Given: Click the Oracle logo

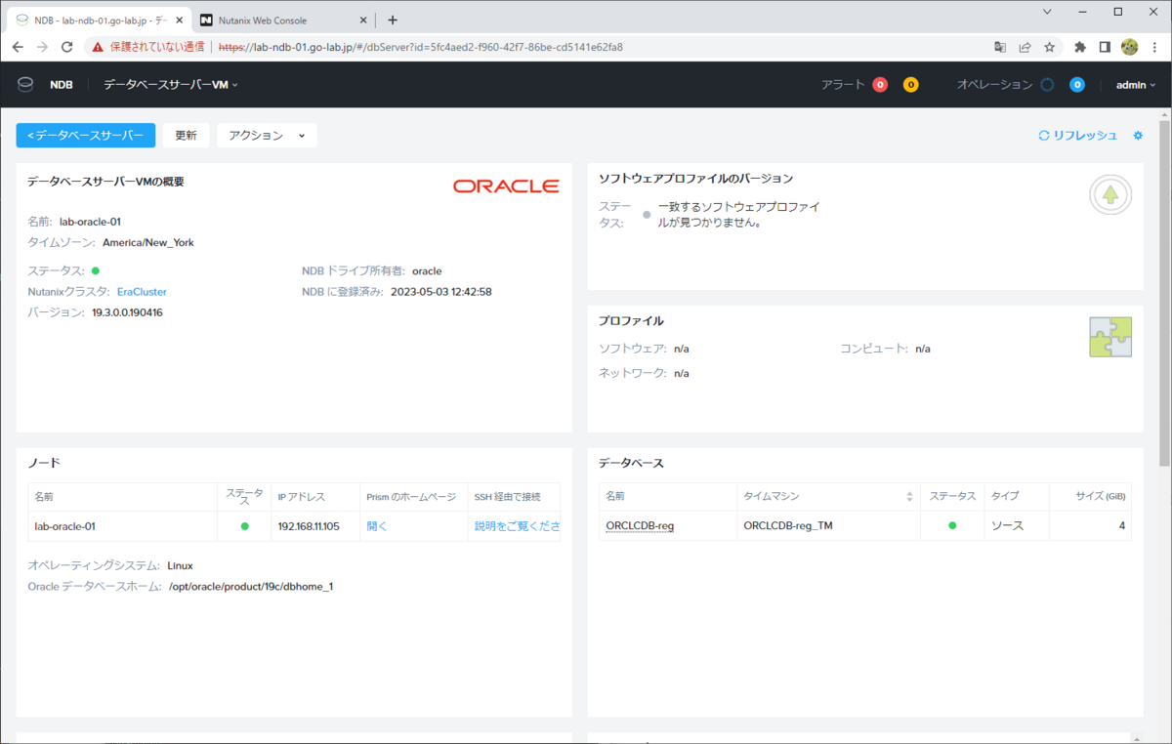Looking at the screenshot, I should 506,186.
